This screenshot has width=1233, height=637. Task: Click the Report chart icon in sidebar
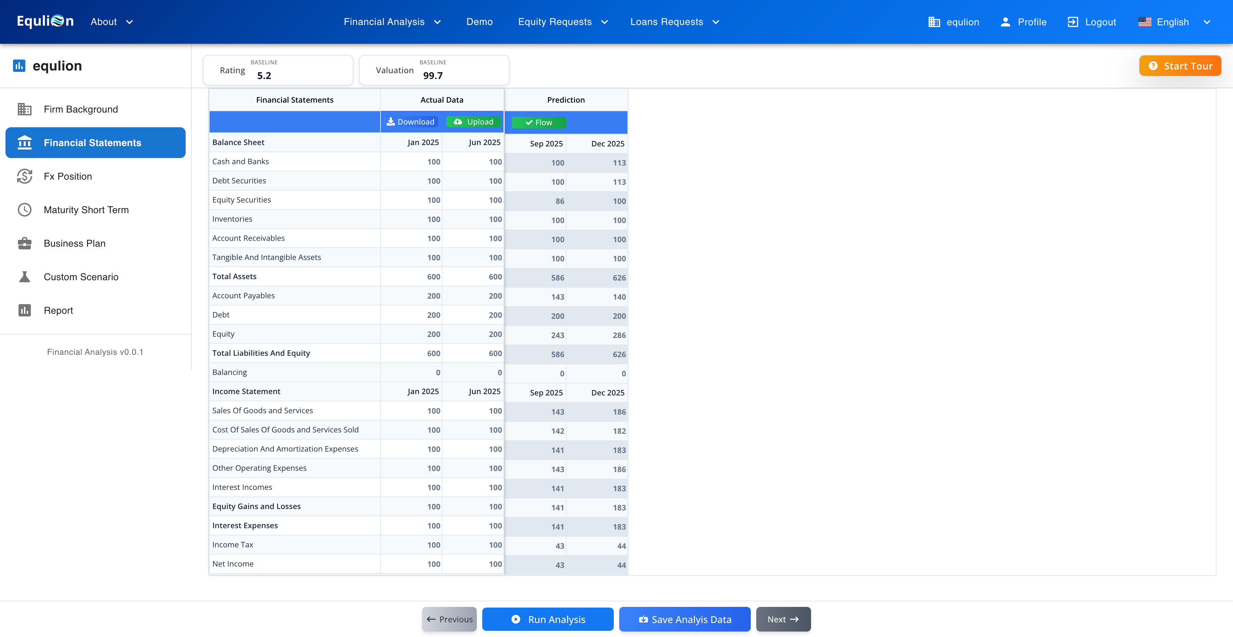tap(24, 310)
